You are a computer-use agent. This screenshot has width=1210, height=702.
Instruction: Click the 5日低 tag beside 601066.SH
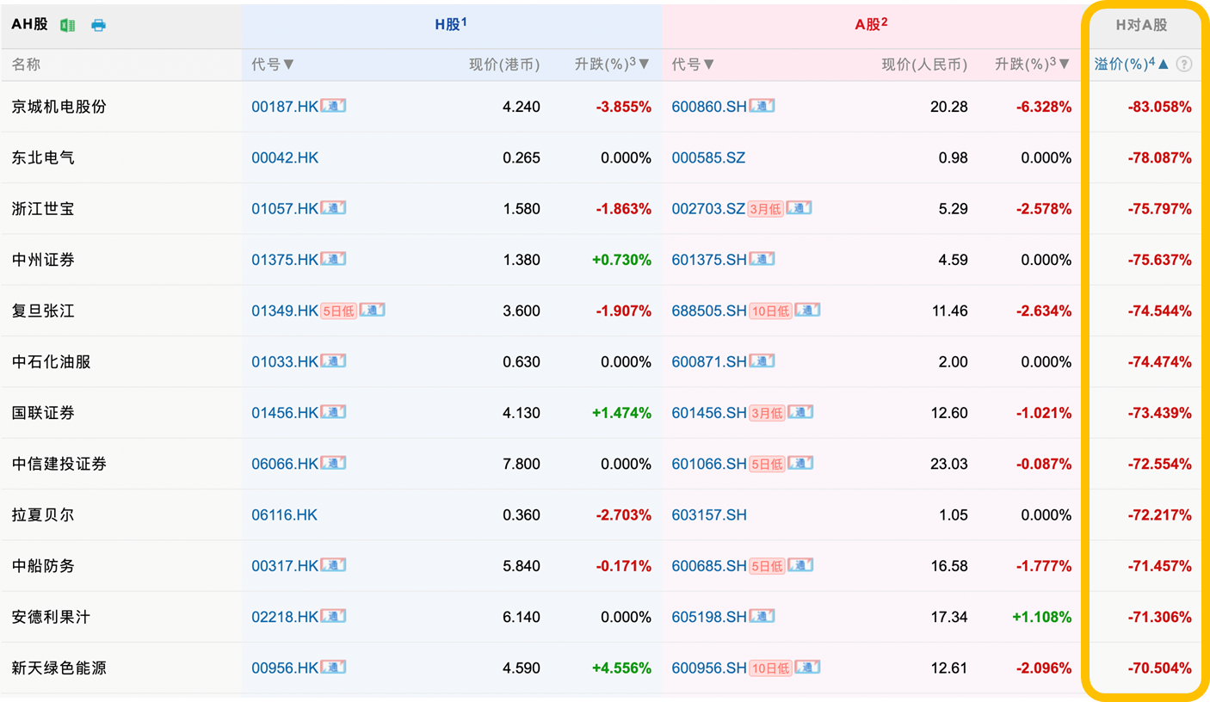(x=766, y=465)
